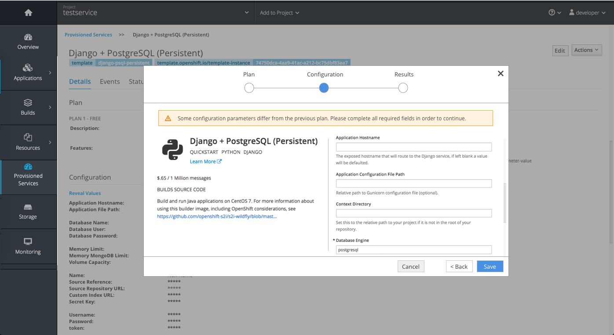Click the template label tag

coord(82,63)
